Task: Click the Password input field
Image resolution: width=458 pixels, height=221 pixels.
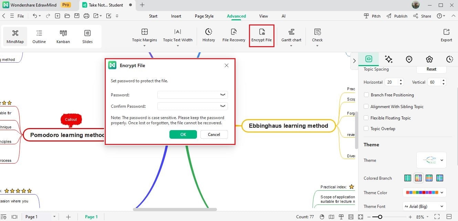Action: 192,95
